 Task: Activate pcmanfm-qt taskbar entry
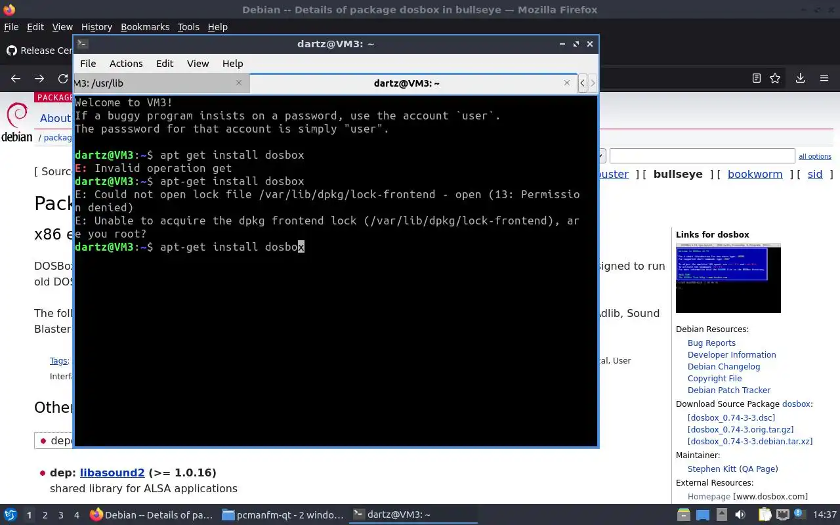pos(283,515)
